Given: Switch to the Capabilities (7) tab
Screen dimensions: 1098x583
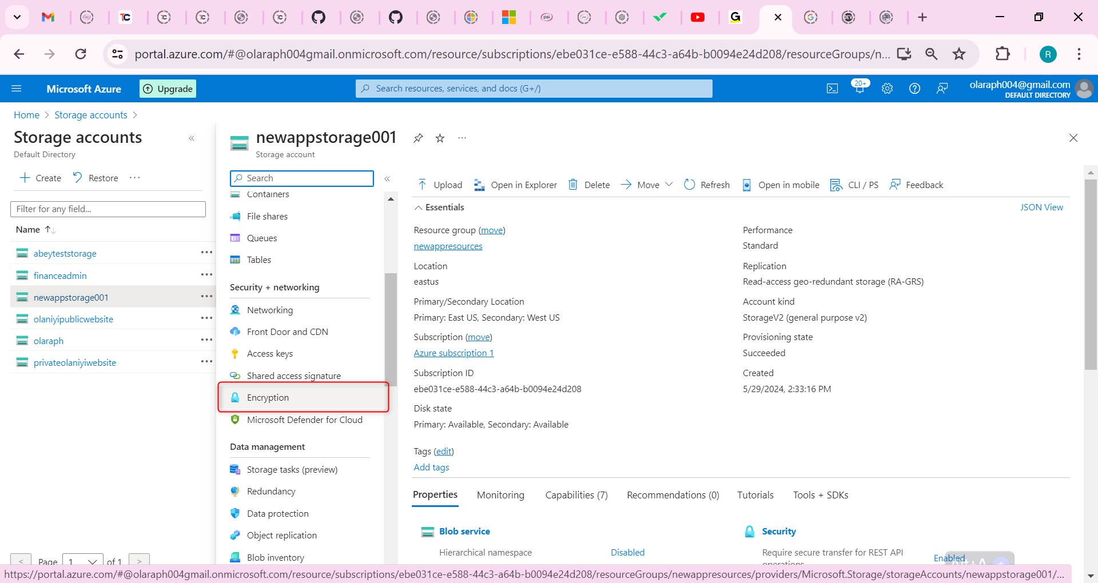Looking at the screenshot, I should point(576,495).
